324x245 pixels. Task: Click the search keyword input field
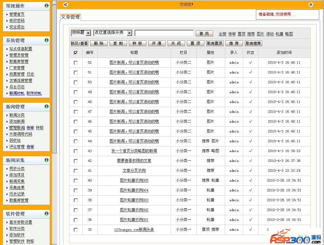pyautogui.click(x=164, y=33)
